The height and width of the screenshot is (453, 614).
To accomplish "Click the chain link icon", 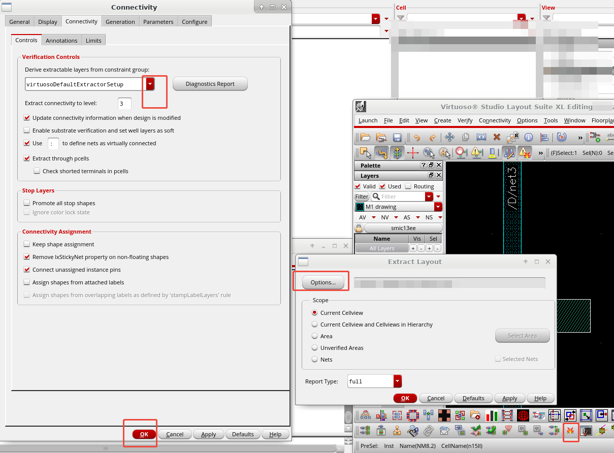I will [x=429, y=431].
